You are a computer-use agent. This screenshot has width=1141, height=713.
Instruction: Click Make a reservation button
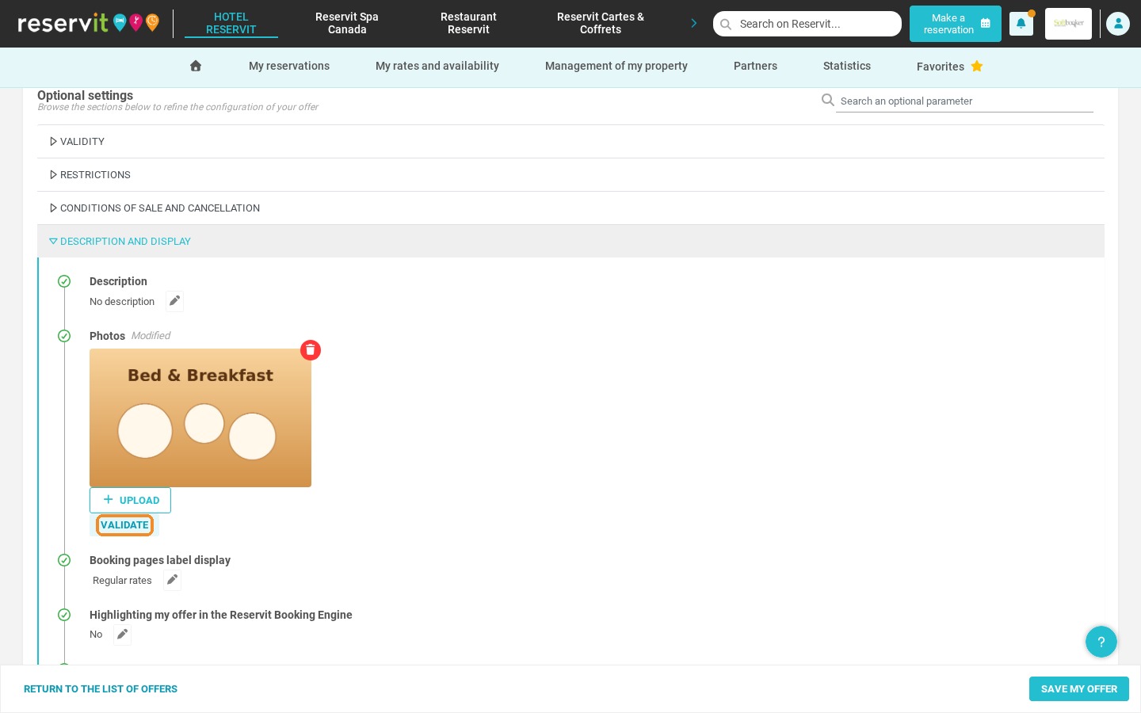(x=955, y=24)
